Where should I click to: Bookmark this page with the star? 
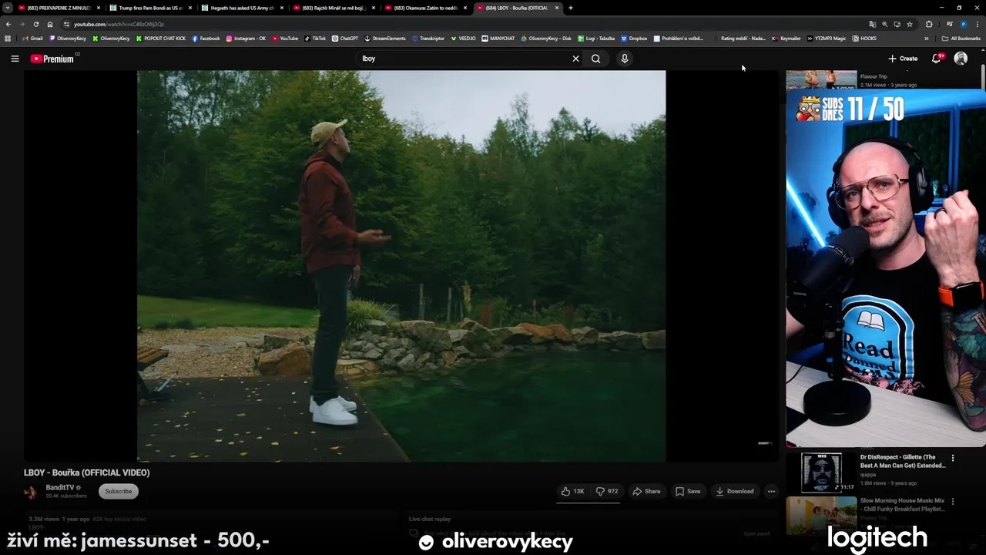pos(910,24)
